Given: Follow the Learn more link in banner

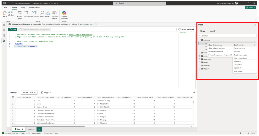Looking at the screenshot, I should 89,24.
